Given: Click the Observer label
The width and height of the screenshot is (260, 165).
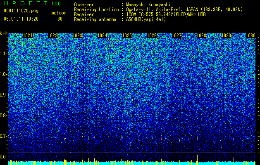Looking at the screenshot, I should 84,5.
